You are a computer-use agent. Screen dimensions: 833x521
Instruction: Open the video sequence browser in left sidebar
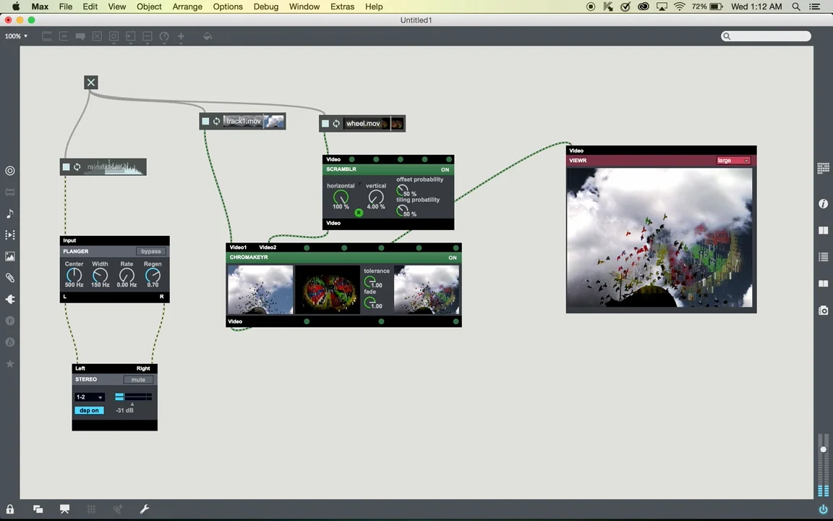point(9,234)
